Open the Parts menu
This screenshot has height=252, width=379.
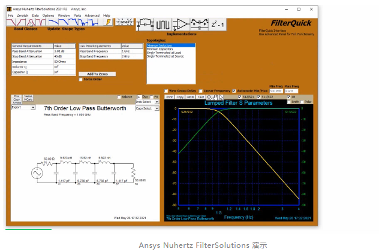(x=77, y=16)
